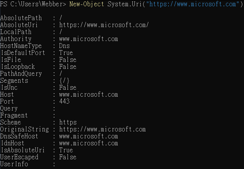Click the UserEscaped False value
The height and width of the screenshot is (169, 244).
[x=68, y=157]
